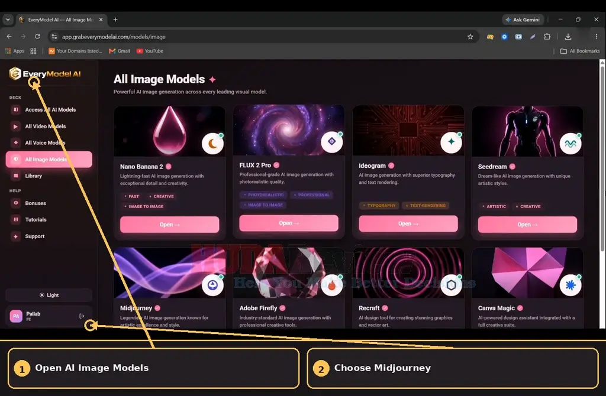Click the Midjourney card title
This screenshot has width=606, height=396.
136,308
